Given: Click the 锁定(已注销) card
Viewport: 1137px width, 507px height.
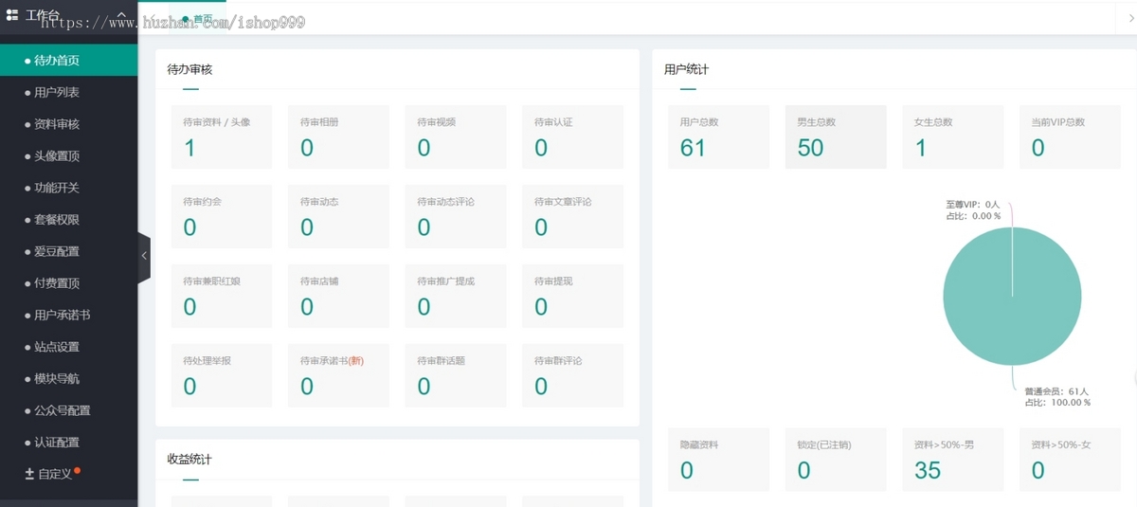Looking at the screenshot, I should coord(836,460).
